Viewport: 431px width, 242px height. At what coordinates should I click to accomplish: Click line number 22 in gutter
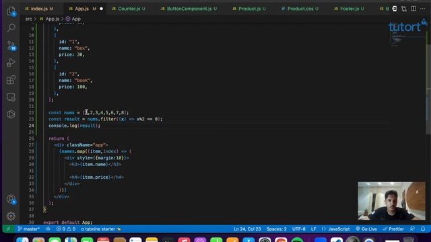pos(31,112)
